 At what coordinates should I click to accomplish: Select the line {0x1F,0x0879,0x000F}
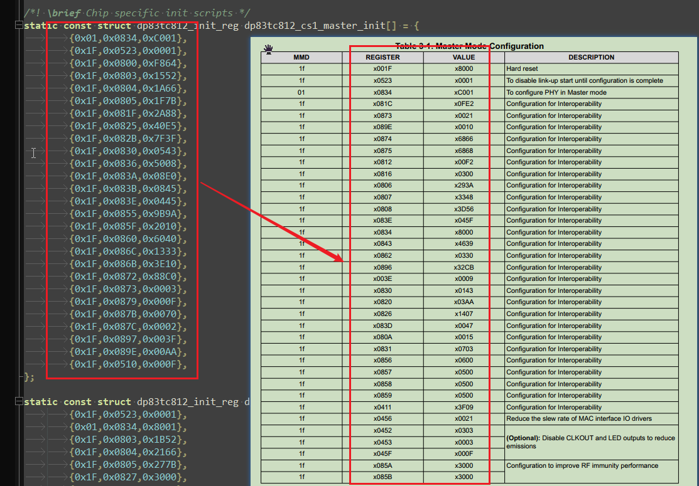(x=128, y=301)
